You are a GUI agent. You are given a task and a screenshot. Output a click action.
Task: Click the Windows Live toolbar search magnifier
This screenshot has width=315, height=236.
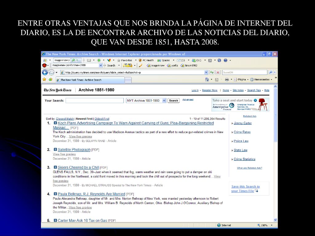(x=74, y=60)
